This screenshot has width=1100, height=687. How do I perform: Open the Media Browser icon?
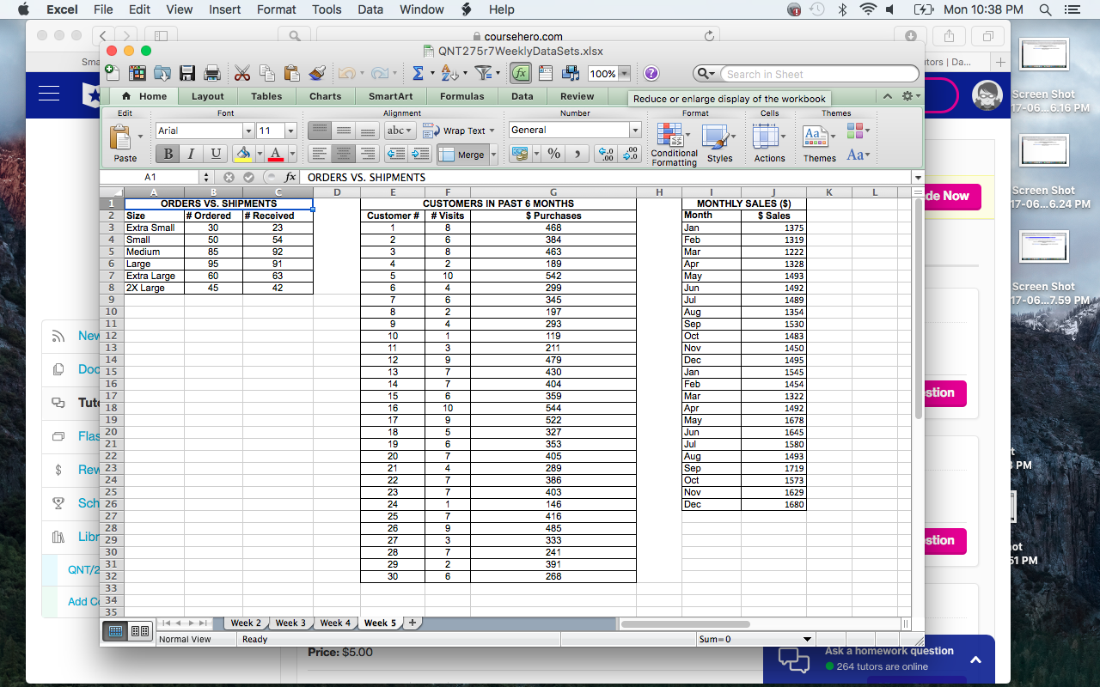[570, 74]
